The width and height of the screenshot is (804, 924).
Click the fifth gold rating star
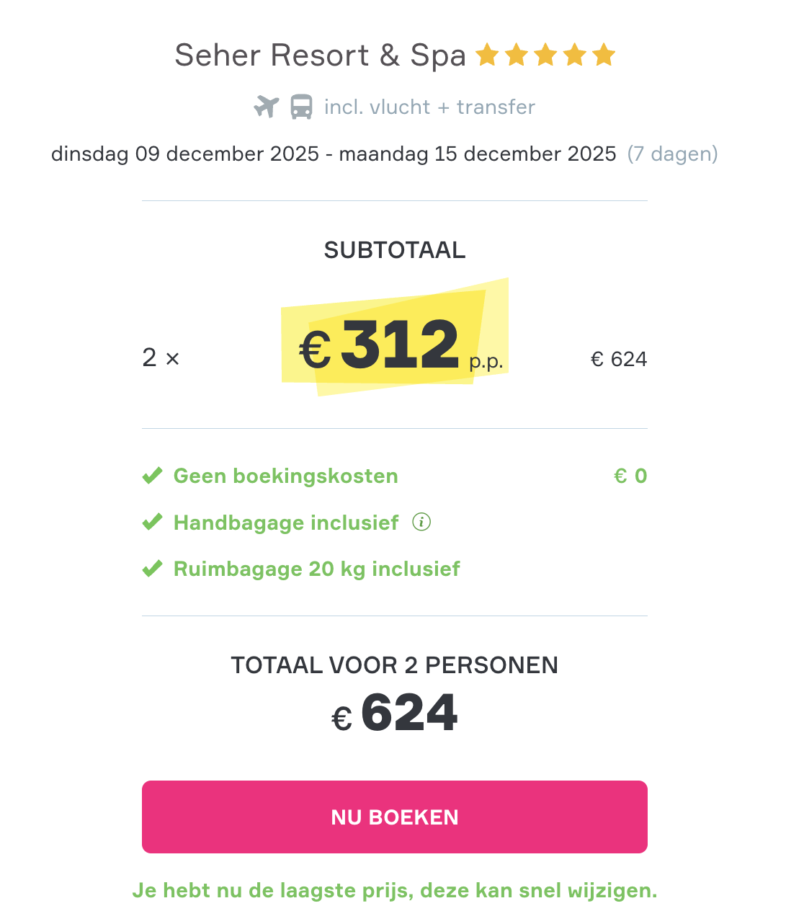point(604,55)
